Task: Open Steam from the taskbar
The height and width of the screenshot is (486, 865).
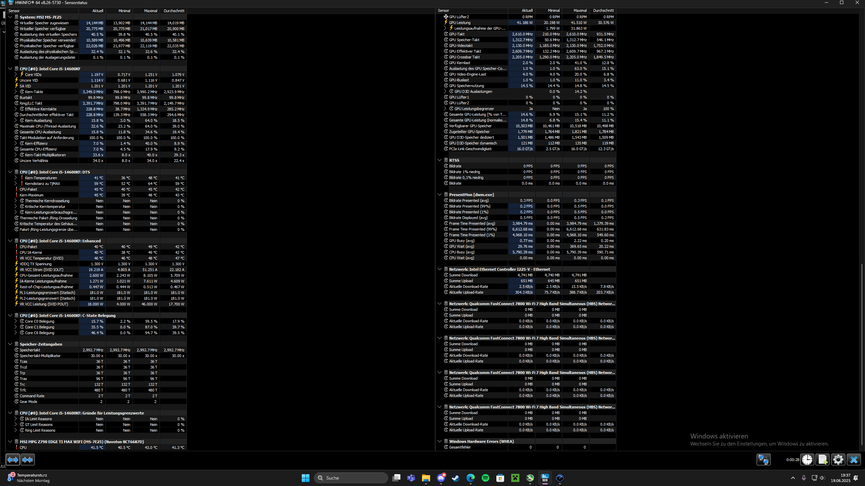Action: coord(456,478)
